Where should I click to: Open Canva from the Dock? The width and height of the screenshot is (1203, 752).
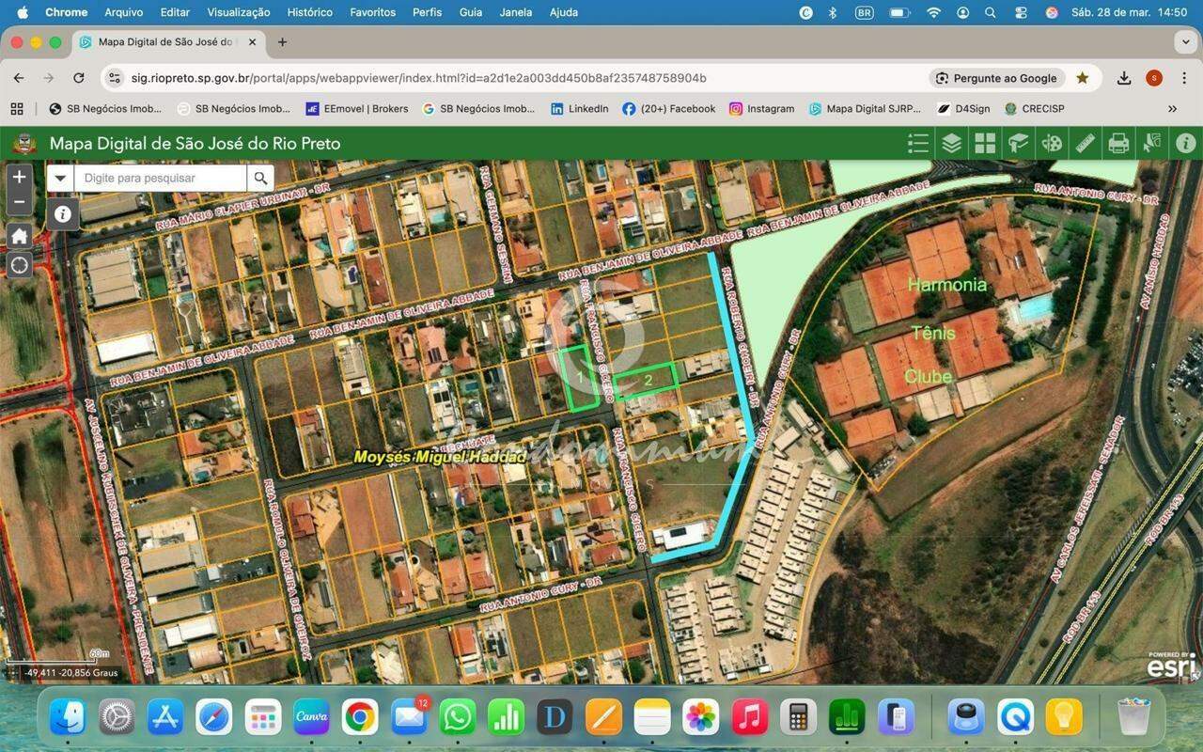point(312,717)
